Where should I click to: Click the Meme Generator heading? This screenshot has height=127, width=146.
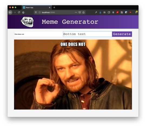[x=70, y=22]
